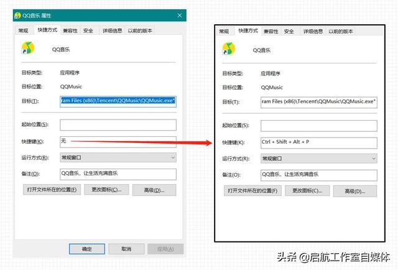
Task: Click QQMusic text in right panel
Action: [272, 88]
